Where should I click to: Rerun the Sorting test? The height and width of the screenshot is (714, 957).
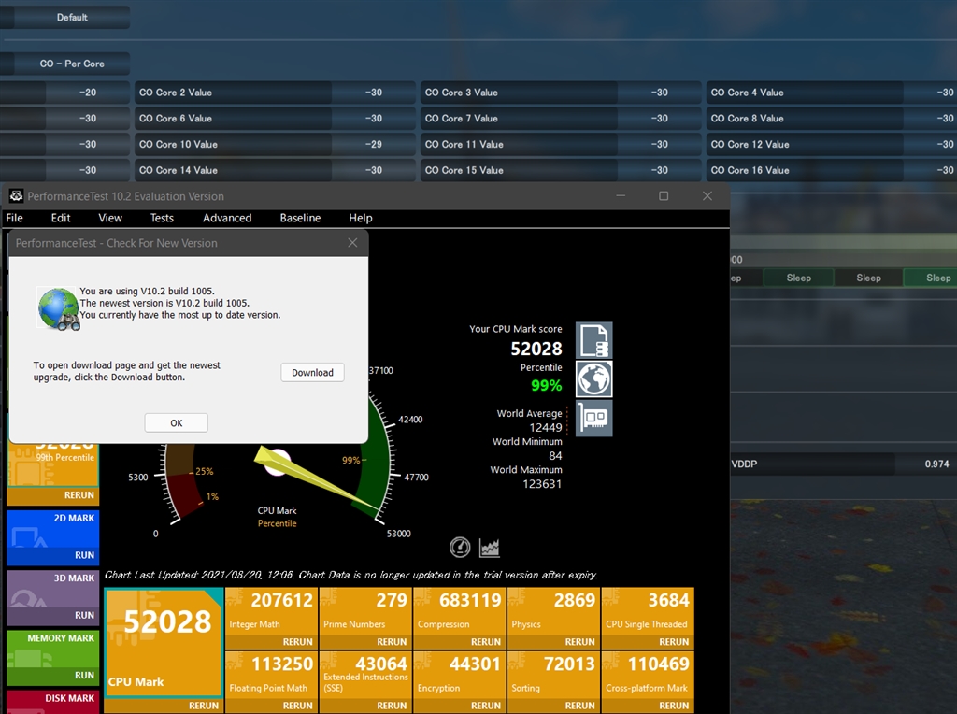[579, 706]
